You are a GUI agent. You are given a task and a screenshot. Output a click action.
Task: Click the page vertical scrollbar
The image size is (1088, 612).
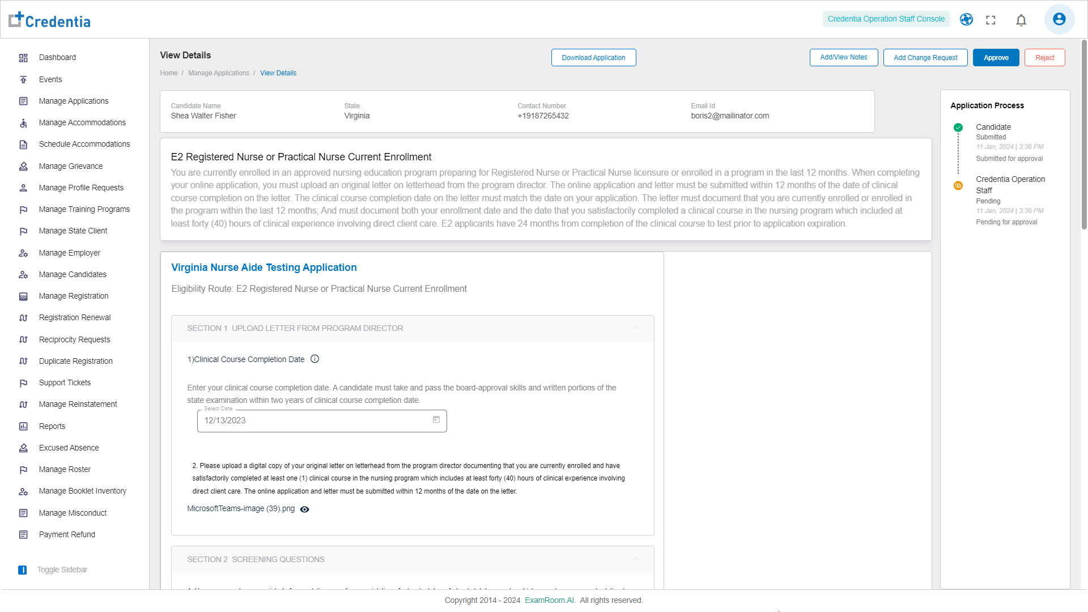(1083, 136)
